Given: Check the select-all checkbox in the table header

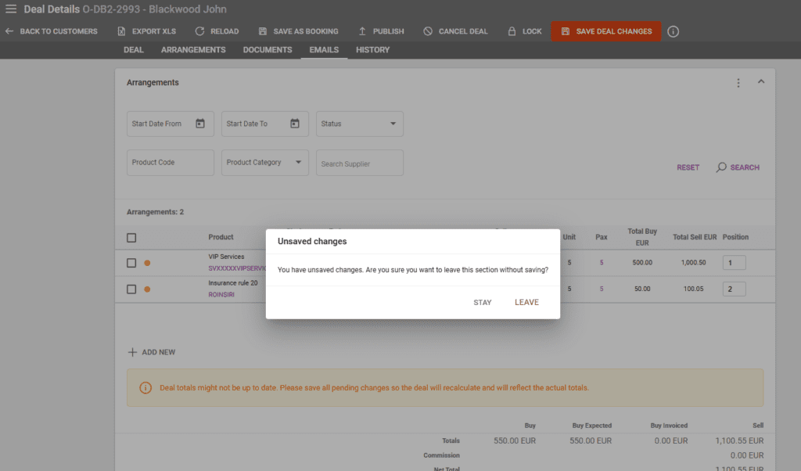Looking at the screenshot, I should pos(131,237).
